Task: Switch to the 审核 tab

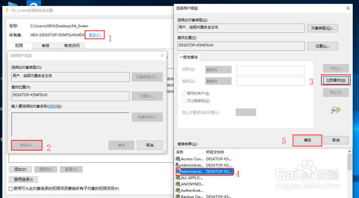Action: [46, 46]
